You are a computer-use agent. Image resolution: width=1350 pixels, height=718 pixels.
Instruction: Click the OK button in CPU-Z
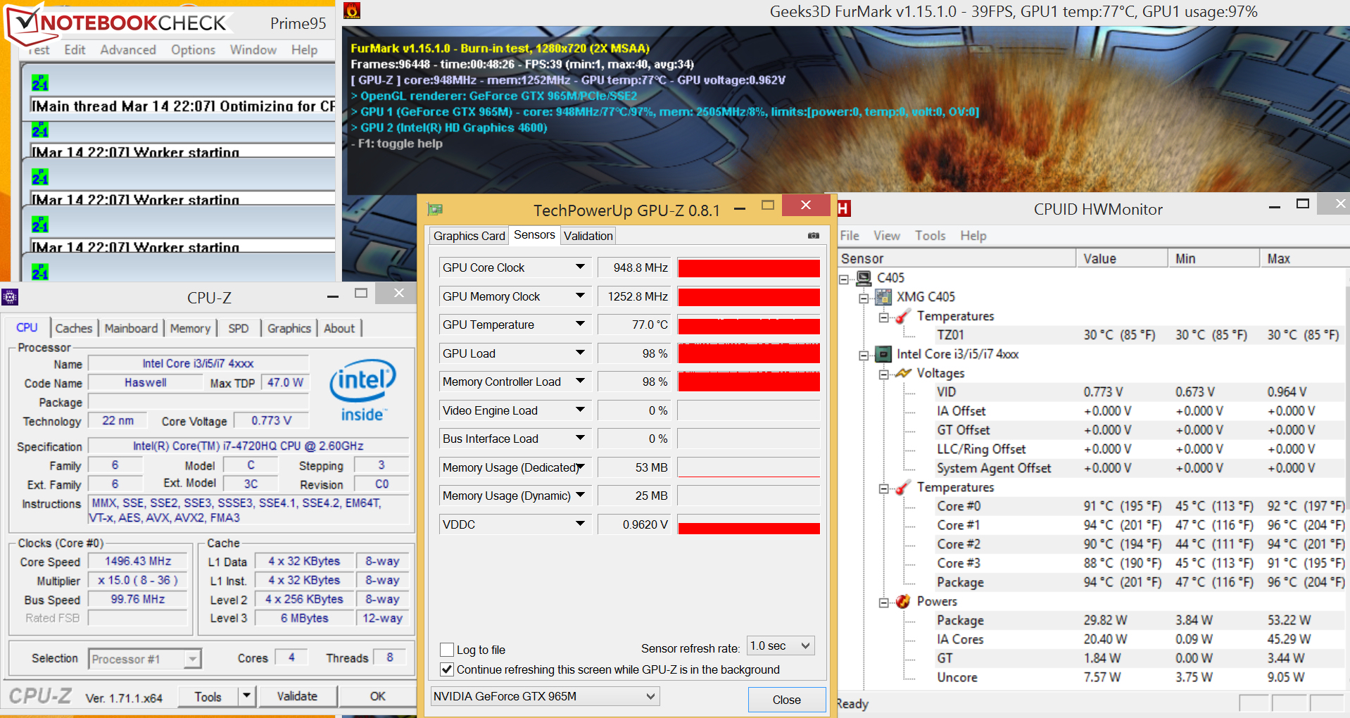pos(378,696)
